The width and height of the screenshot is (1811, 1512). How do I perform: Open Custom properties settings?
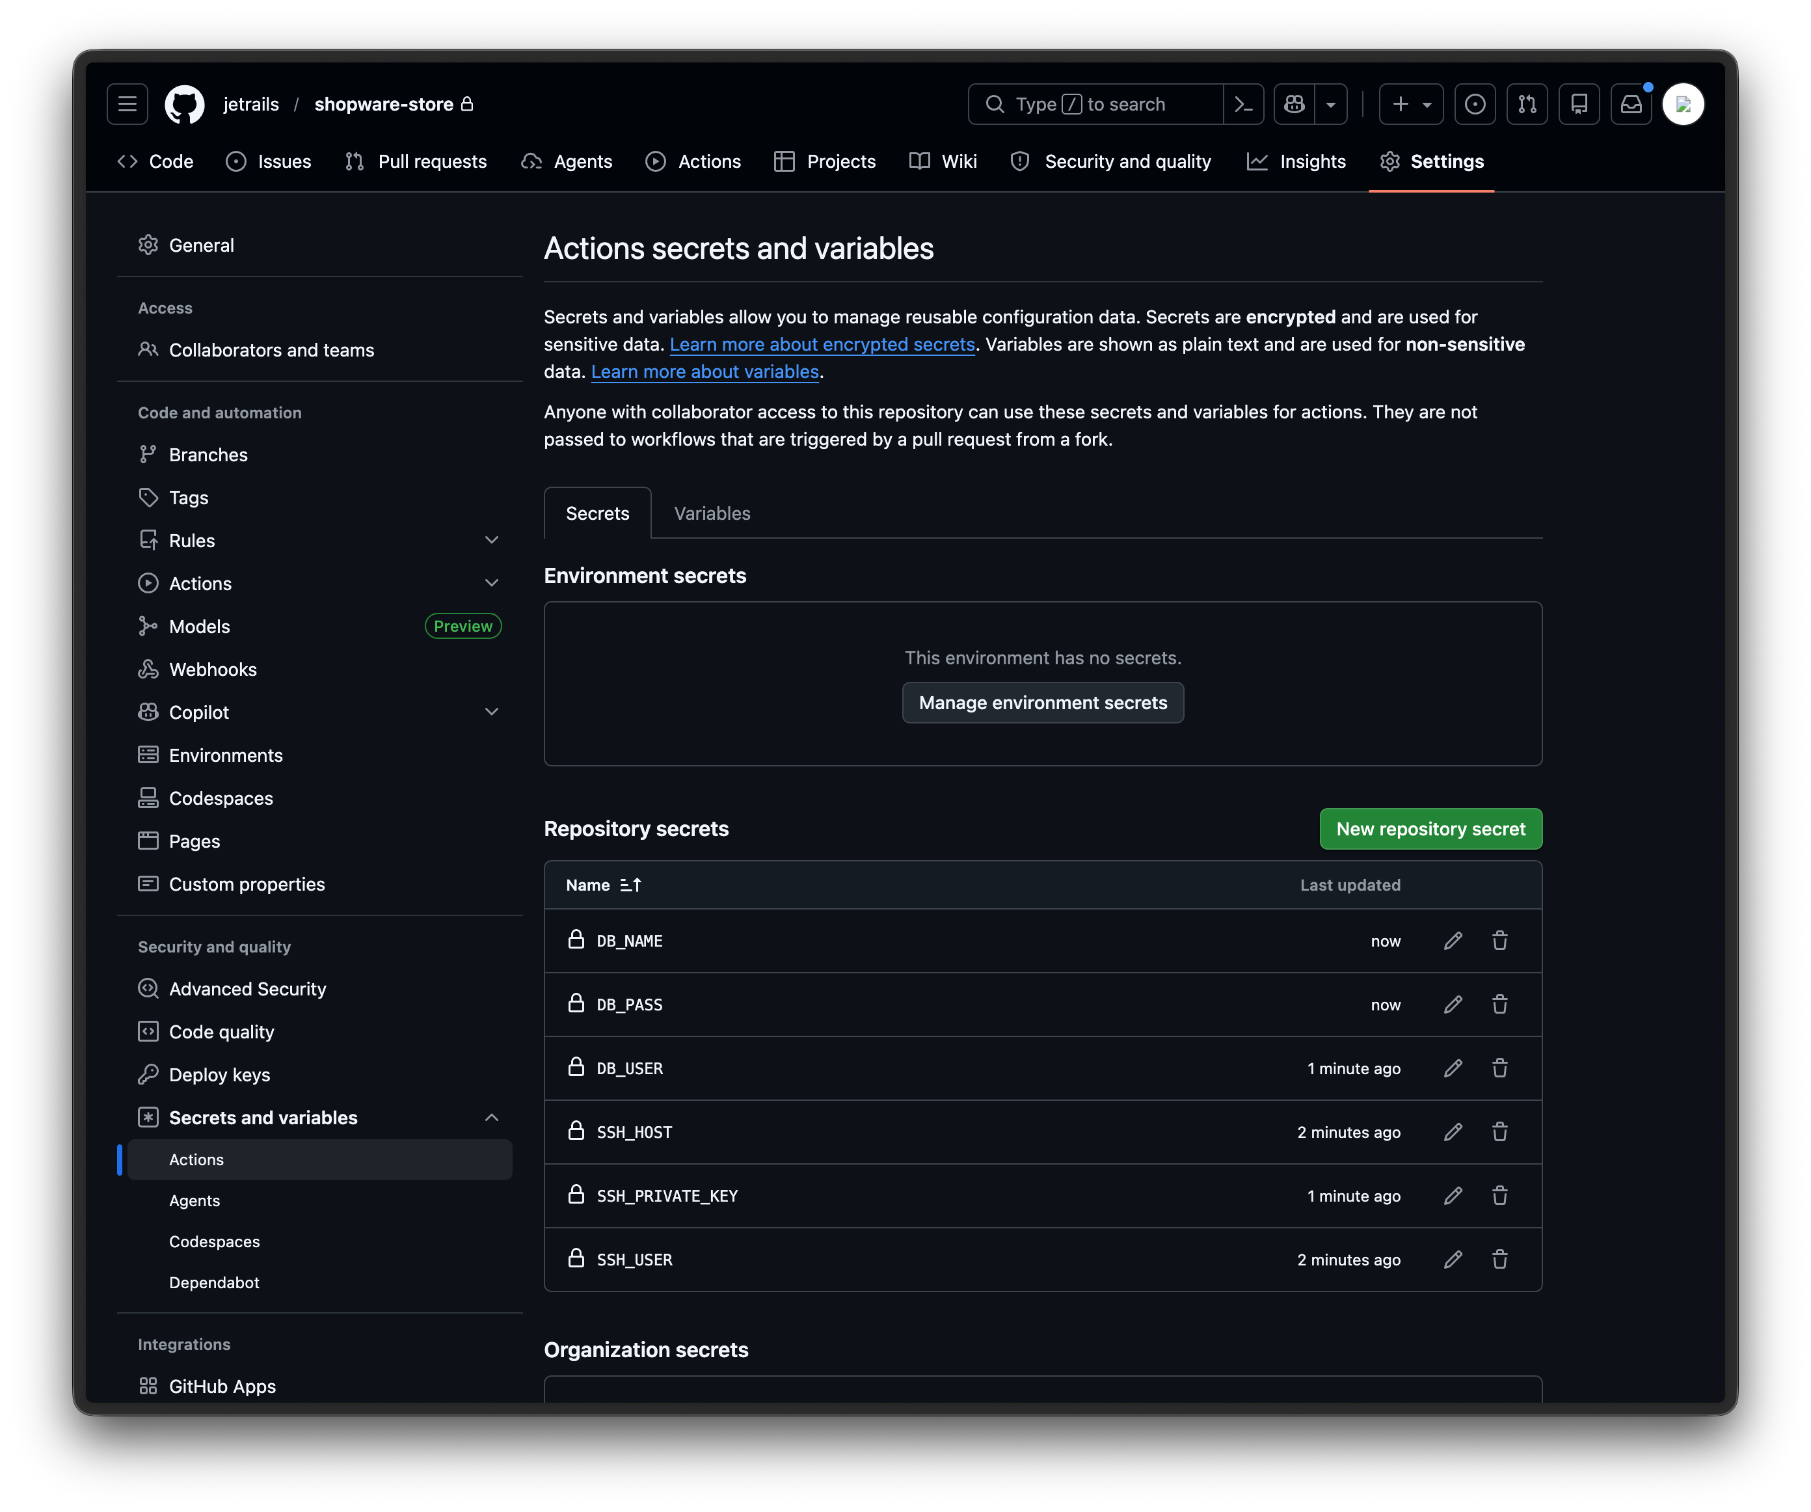(320, 884)
